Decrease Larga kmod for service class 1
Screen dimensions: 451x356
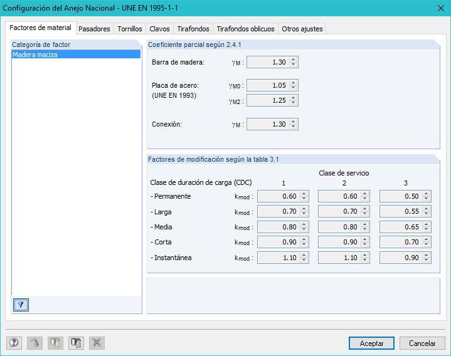(304, 214)
